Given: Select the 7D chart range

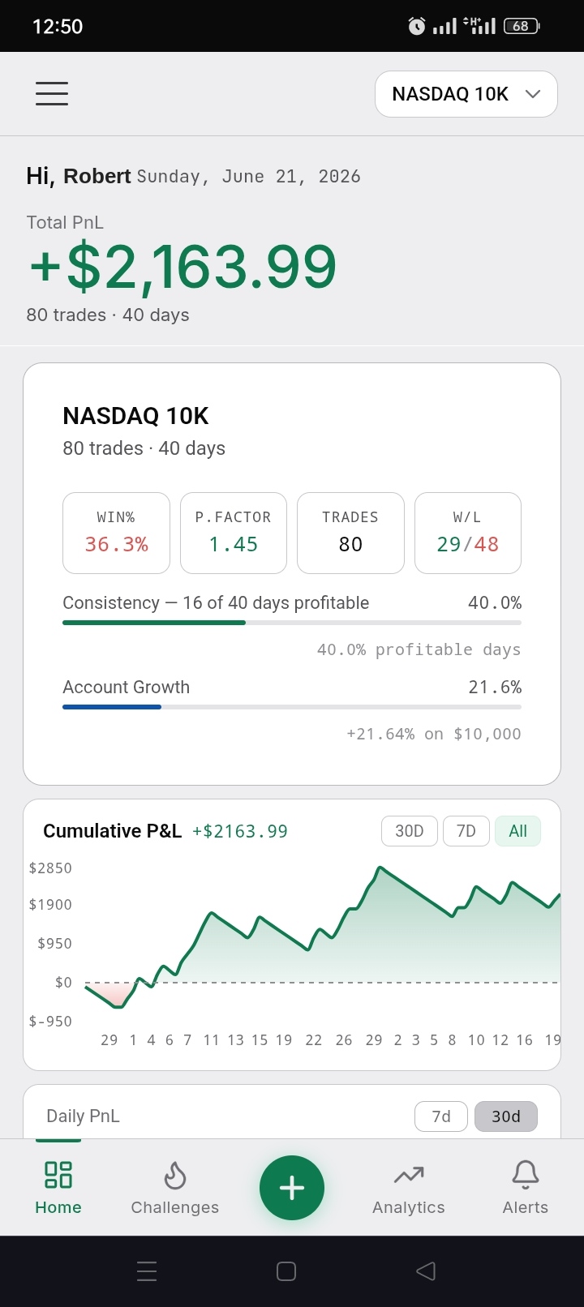Looking at the screenshot, I should (466, 831).
